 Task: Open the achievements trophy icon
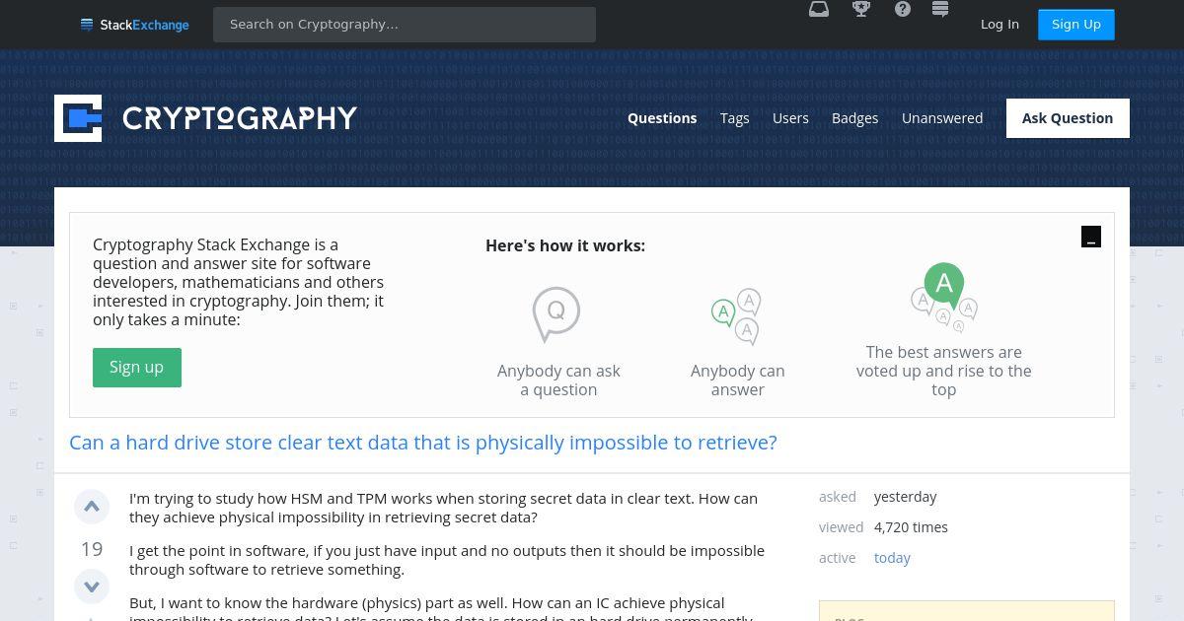coord(861,10)
